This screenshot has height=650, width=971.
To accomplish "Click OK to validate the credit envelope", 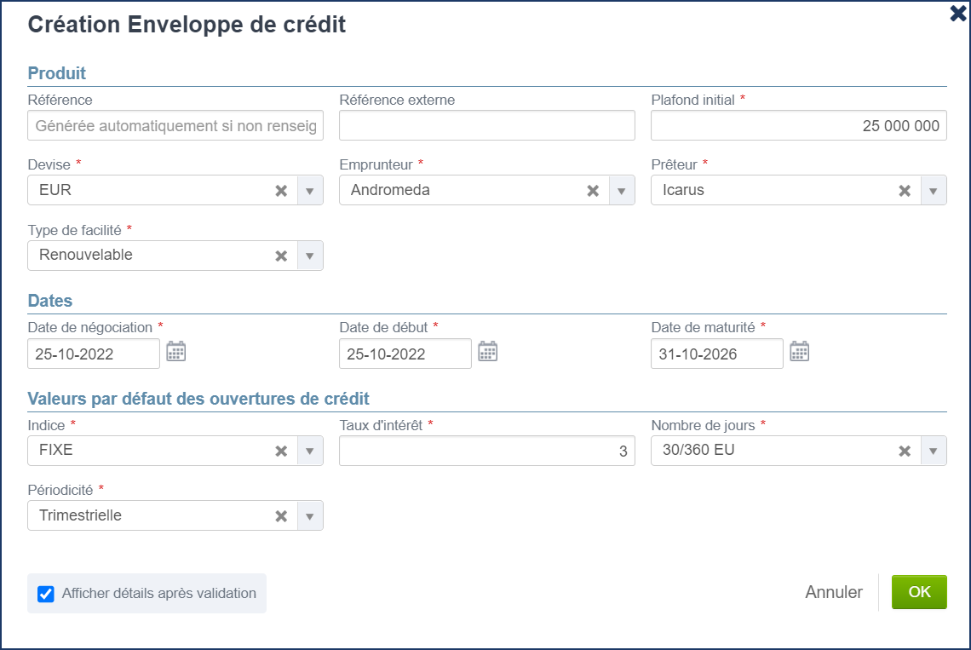I will tap(919, 592).
